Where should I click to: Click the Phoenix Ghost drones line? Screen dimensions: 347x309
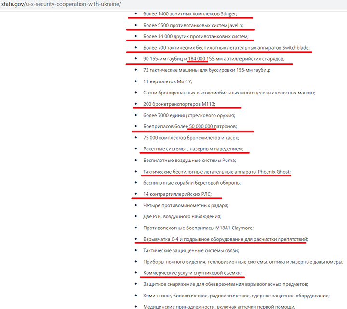[217, 171]
